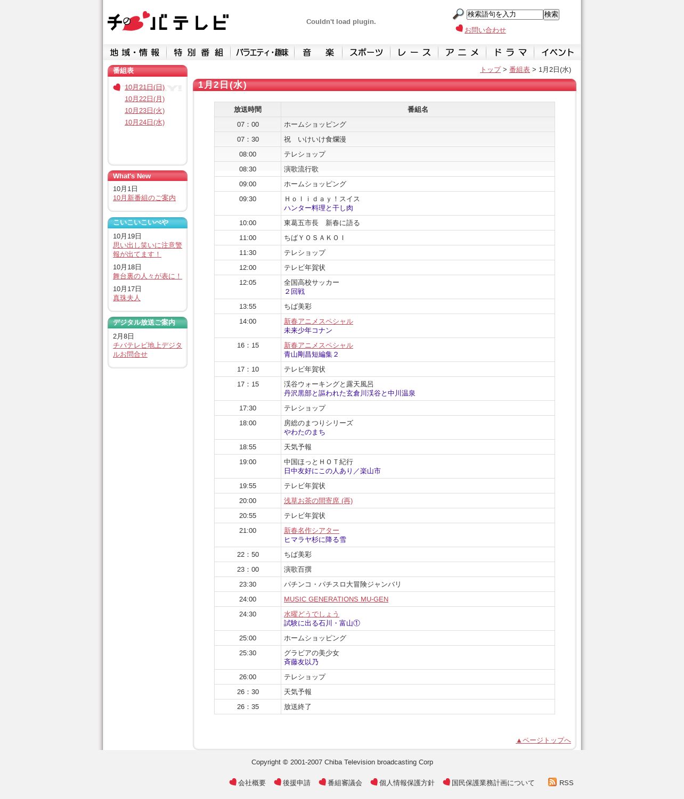
Task: Open 会社概要 footer link
Action: point(252,783)
